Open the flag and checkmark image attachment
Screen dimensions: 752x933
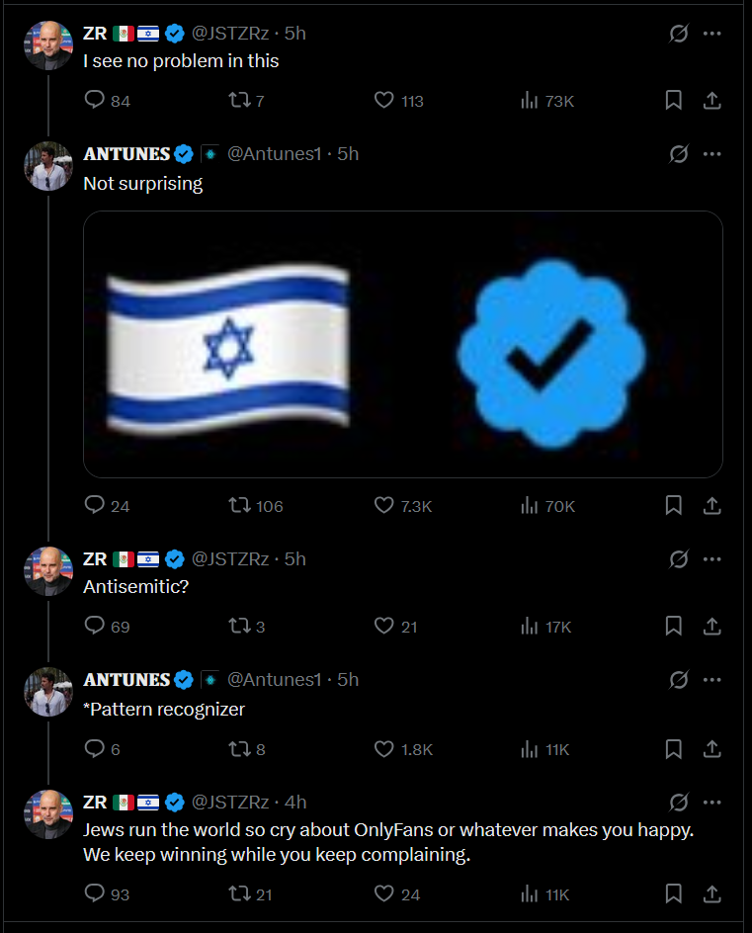[x=403, y=344]
